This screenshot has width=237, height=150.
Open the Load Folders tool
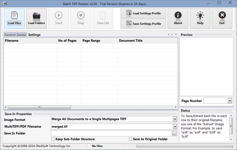36,19
